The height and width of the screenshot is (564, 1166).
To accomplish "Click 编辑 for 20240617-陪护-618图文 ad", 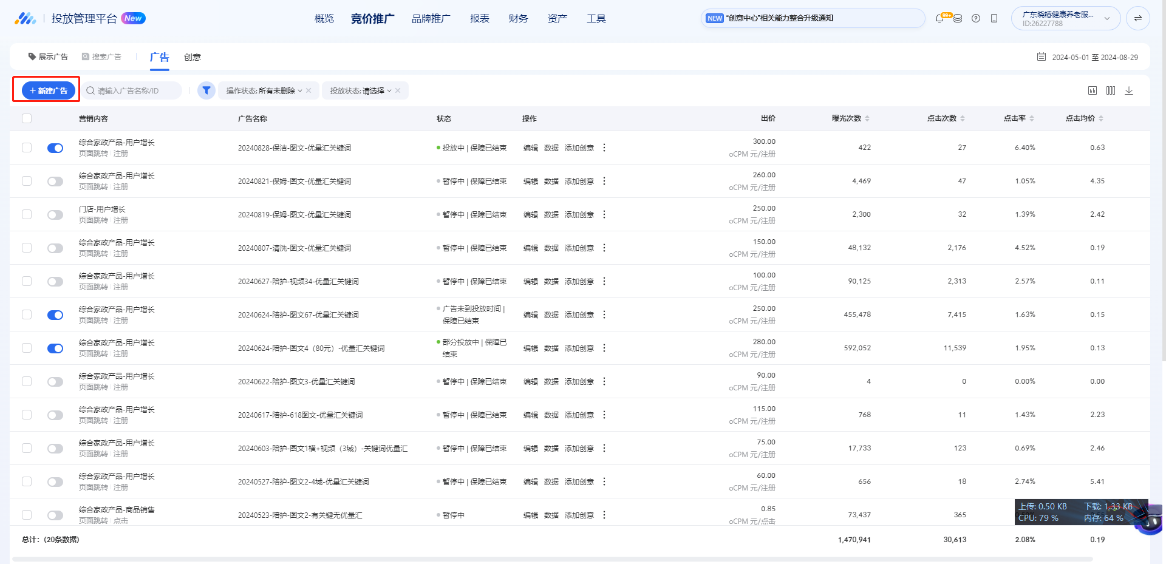I will 531,415.
